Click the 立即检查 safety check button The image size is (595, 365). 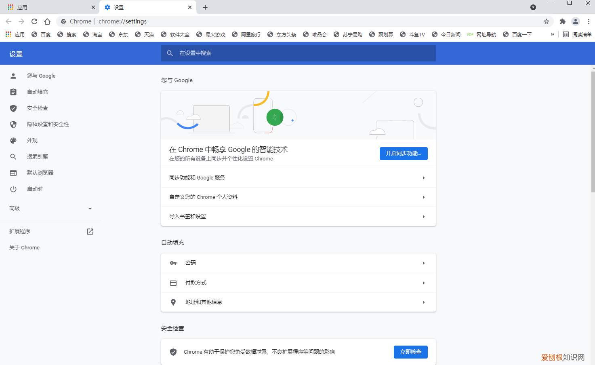coord(410,352)
